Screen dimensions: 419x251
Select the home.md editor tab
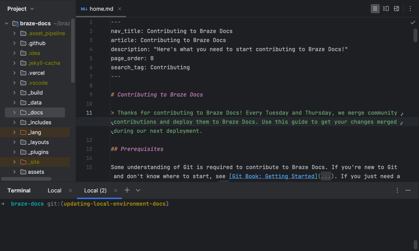(x=101, y=9)
